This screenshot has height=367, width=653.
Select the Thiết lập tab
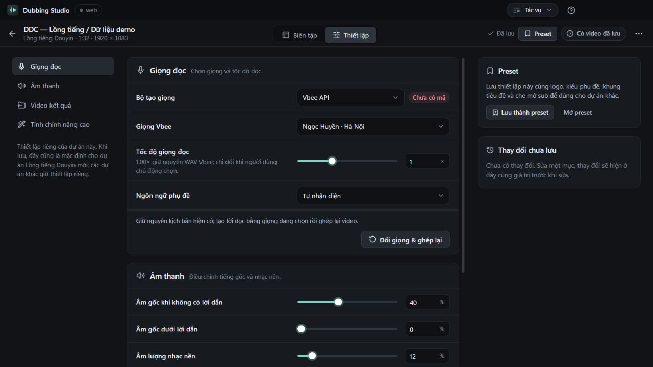351,35
